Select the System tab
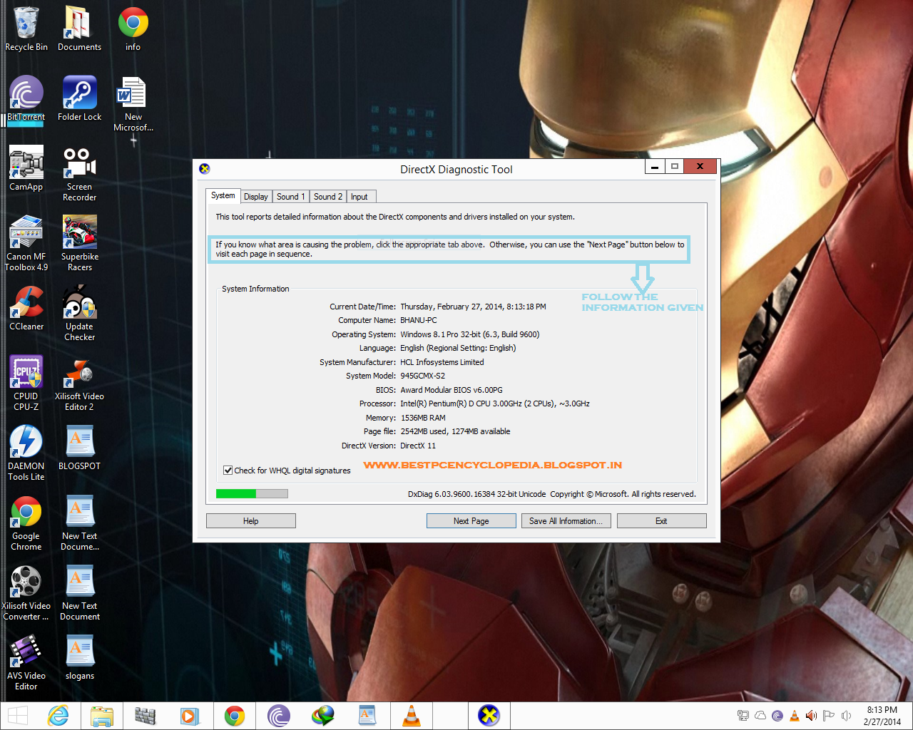This screenshot has width=913, height=730. point(223,195)
